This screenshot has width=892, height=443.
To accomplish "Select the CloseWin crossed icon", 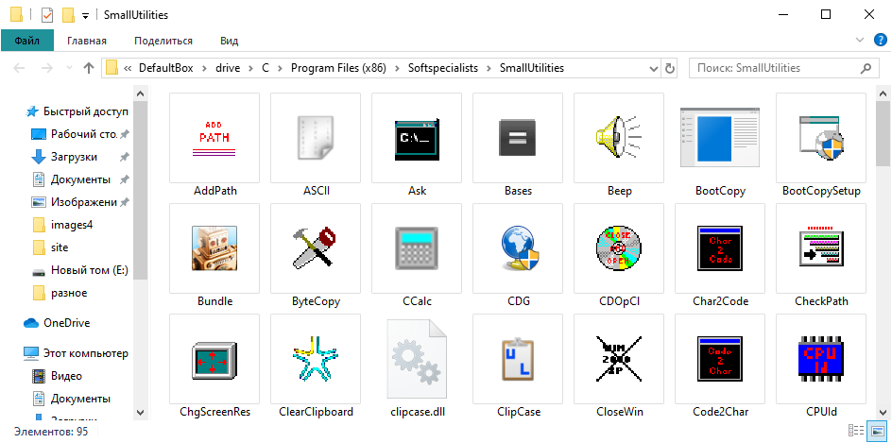I will [619, 358].
